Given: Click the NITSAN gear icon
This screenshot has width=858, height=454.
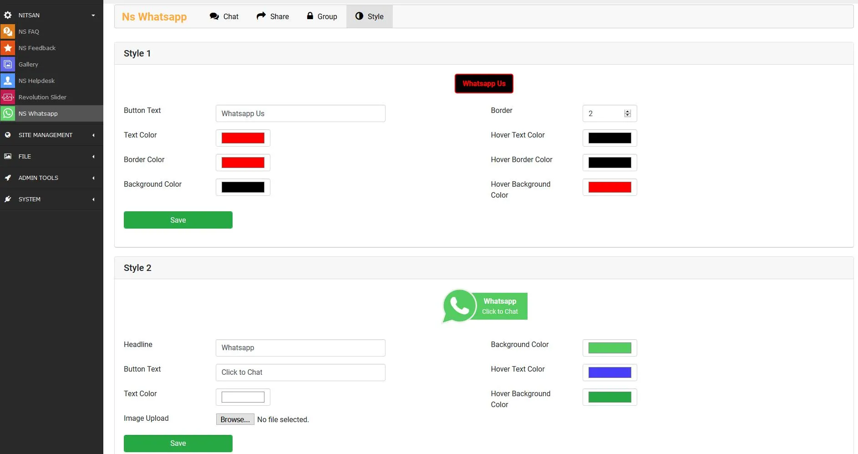Looking at the screenshot, I should click(x=8, y=15).
